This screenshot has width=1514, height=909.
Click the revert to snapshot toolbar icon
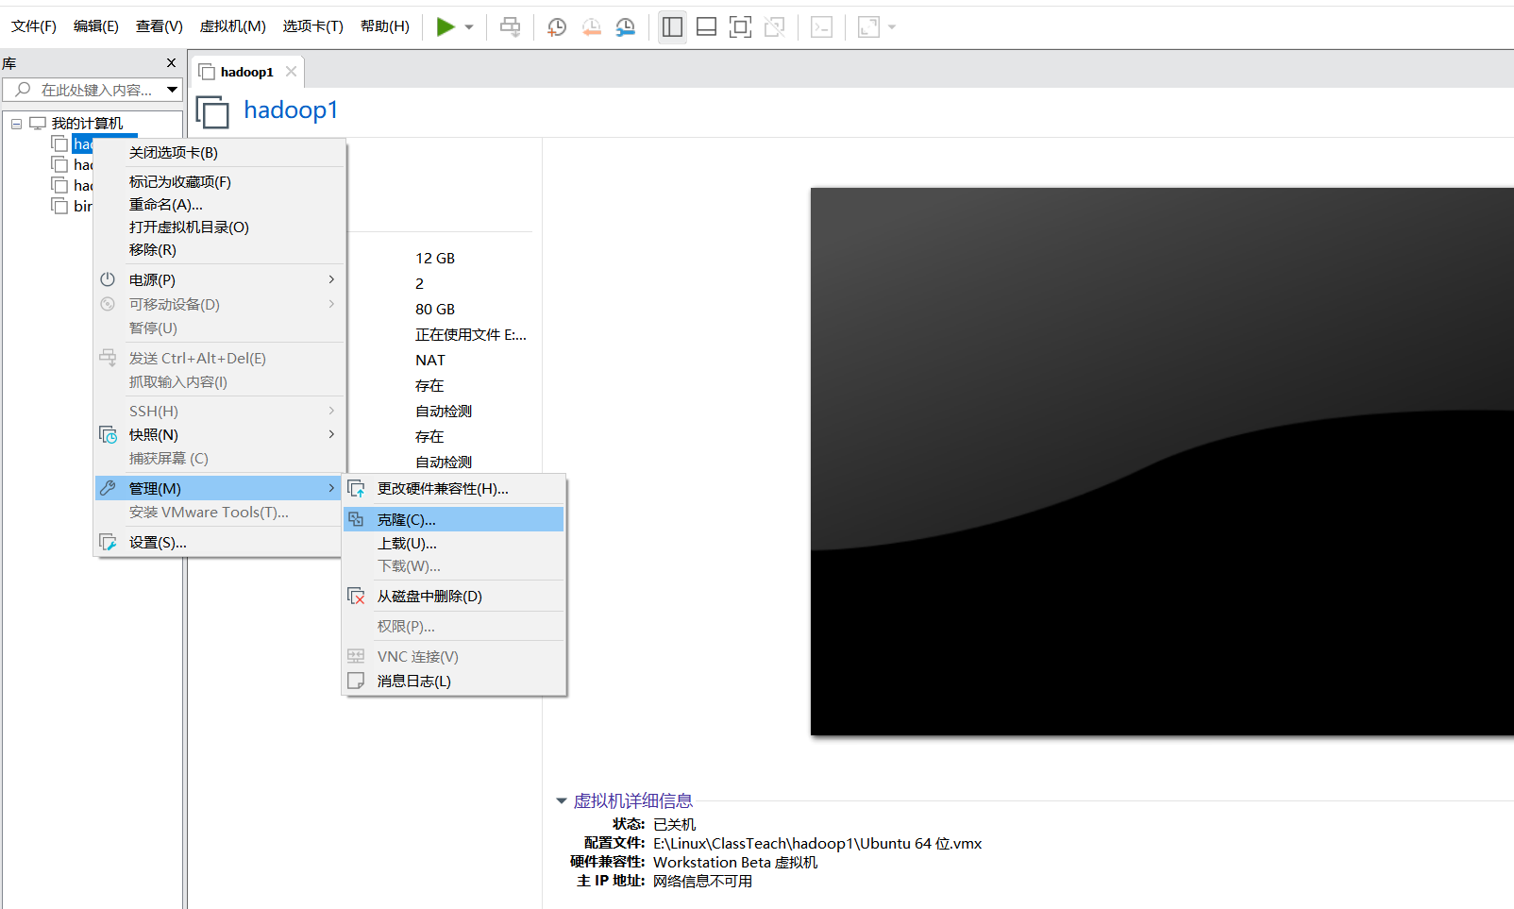point(592,27)
